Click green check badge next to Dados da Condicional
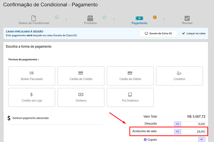This screenshot has height=142, width=214. 57,17
